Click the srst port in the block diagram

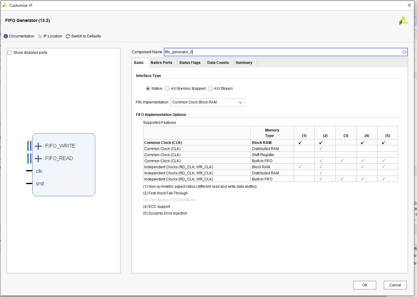(40, 184)
